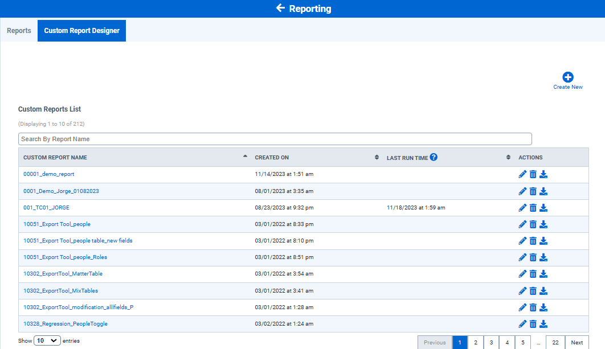605x349 pixels.
Task: Sort by Custom Report Name column arrow
Action: 245,156
